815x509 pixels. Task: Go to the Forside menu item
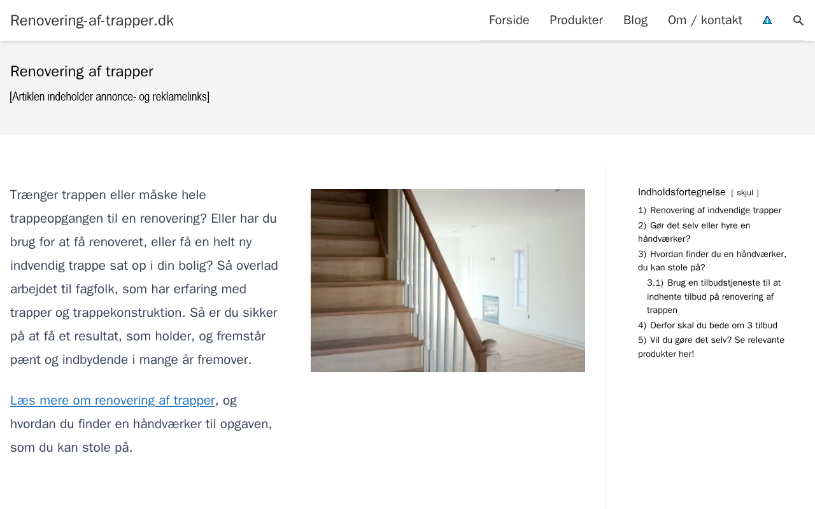(509, 20)
